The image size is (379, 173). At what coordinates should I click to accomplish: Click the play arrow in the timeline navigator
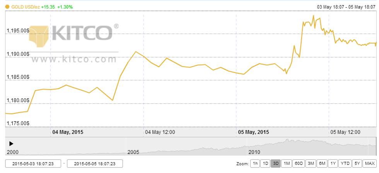click(x=11, y=143)
